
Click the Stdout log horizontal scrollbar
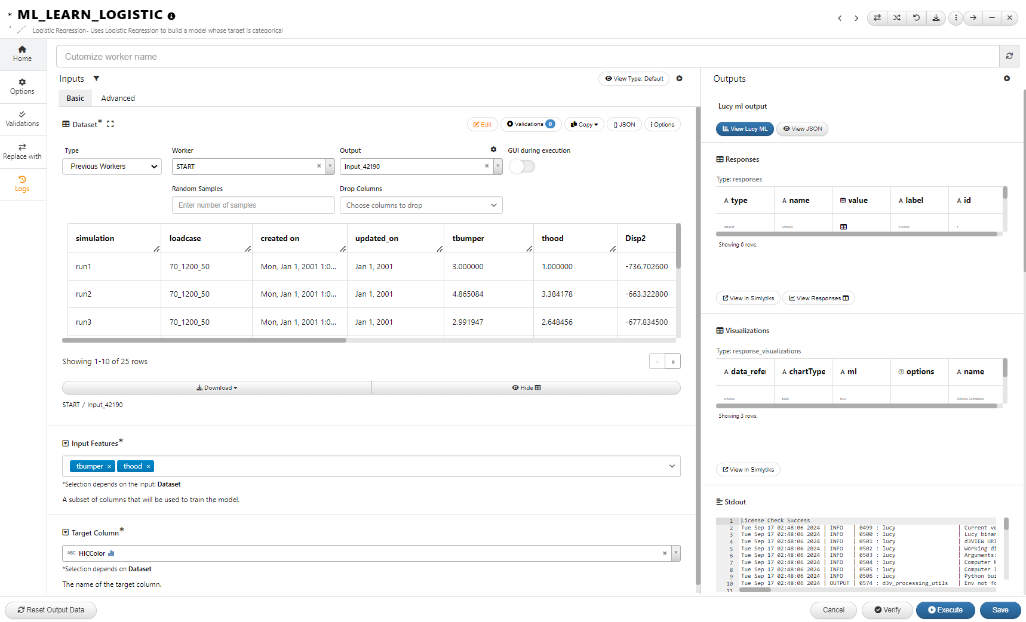click(755, 590)
